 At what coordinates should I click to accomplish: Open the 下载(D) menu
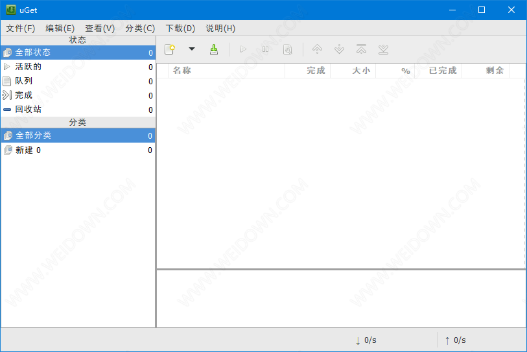pos(180,29)
